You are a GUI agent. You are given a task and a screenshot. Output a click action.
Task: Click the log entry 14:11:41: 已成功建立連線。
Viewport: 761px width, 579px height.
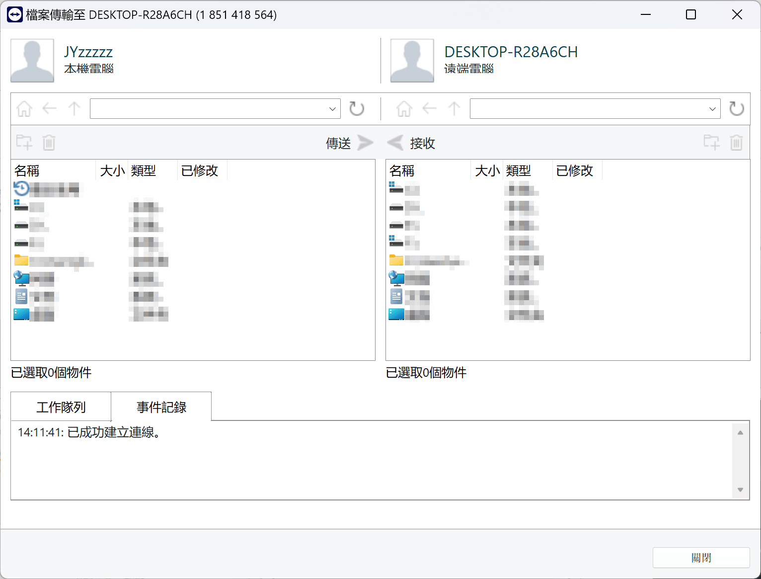click(89, 432)
